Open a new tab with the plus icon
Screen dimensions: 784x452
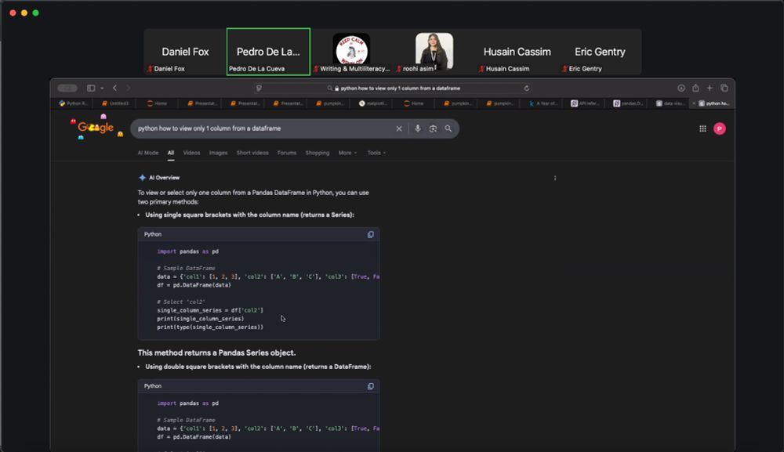pos(710,88)
